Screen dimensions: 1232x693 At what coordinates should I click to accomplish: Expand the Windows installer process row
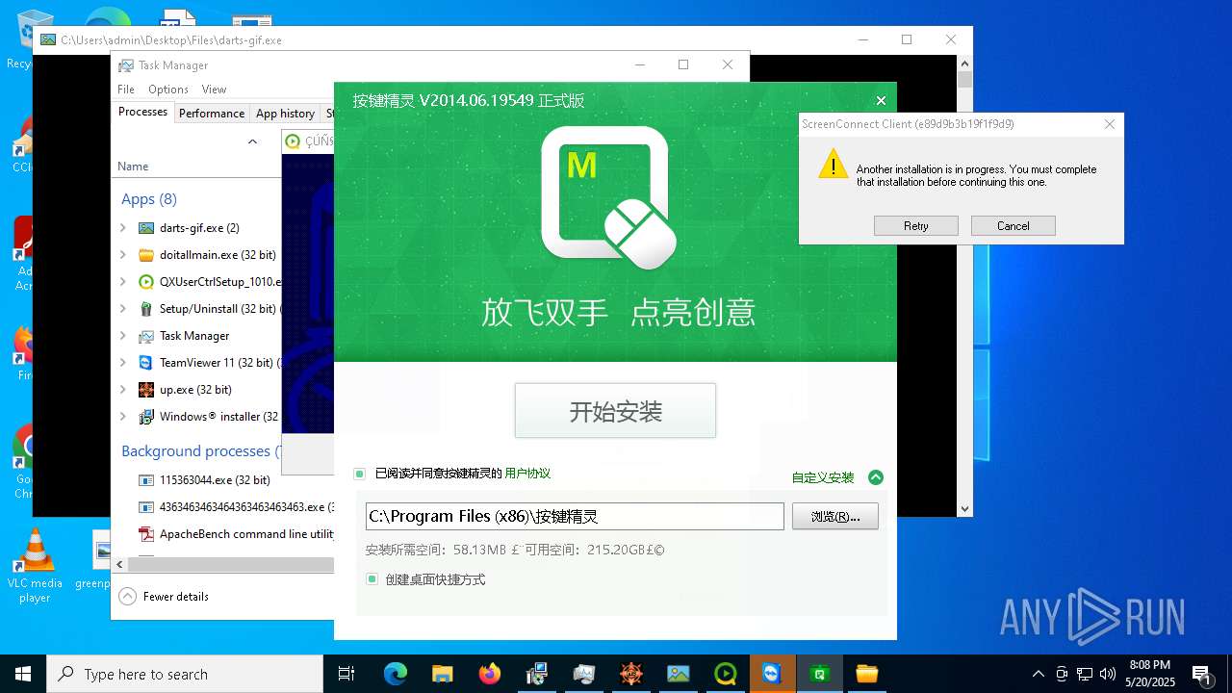click(x=123, y=417)
